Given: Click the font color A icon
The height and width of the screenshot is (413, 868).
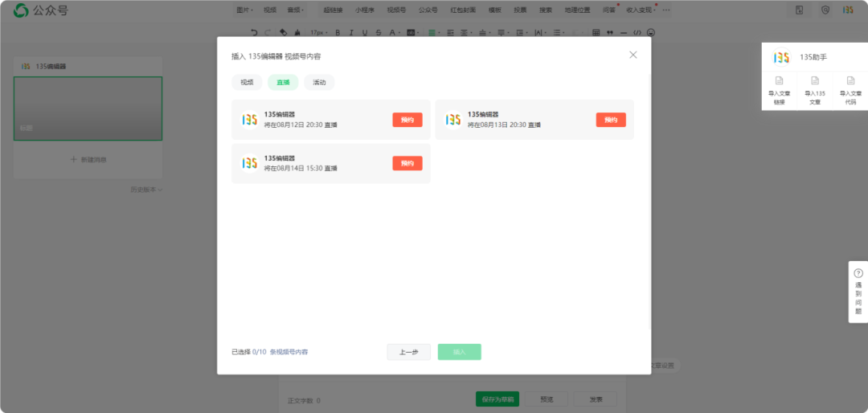Looking at the screenshot, I should pyautogui.click(x=392, y=32).
